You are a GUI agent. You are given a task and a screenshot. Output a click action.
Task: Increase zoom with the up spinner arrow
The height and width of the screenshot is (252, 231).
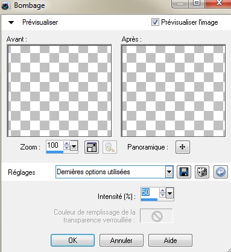[66, 143]
